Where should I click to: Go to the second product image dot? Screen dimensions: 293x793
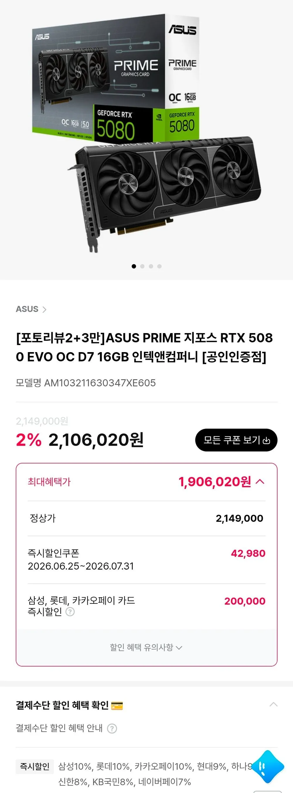142,266
